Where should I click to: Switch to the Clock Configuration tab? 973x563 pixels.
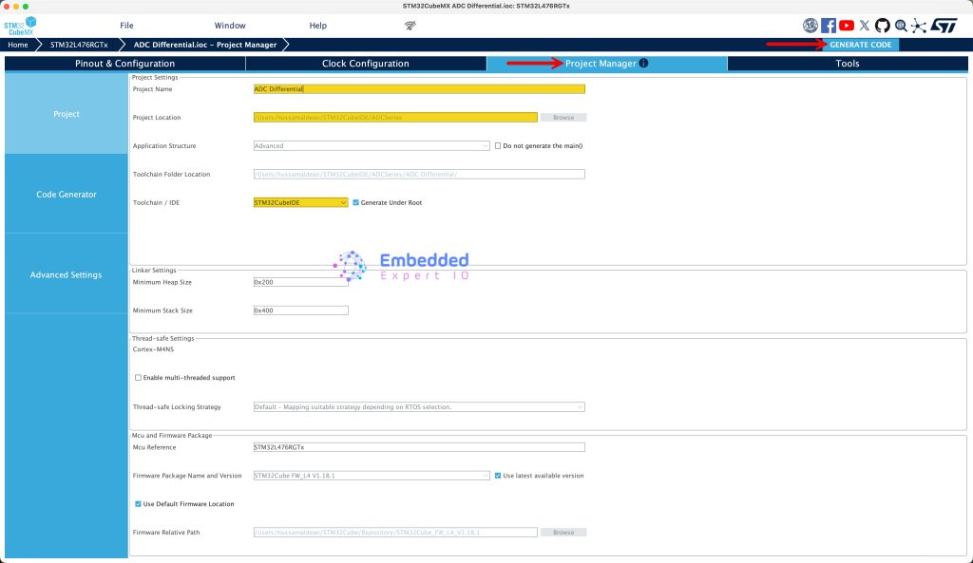point(366,64)
